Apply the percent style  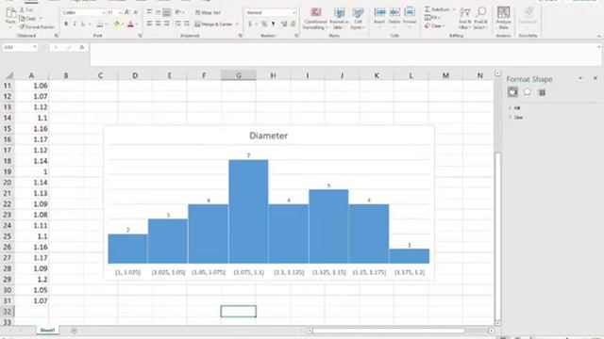pos(264,24)
